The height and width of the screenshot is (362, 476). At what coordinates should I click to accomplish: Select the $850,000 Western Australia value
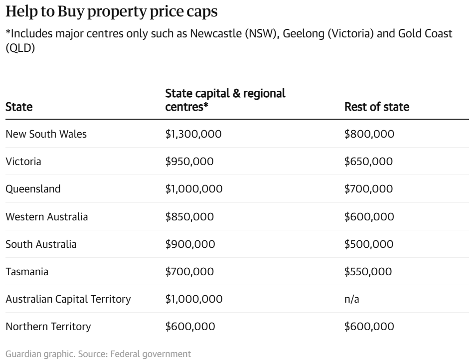click(x=189, y=217)
